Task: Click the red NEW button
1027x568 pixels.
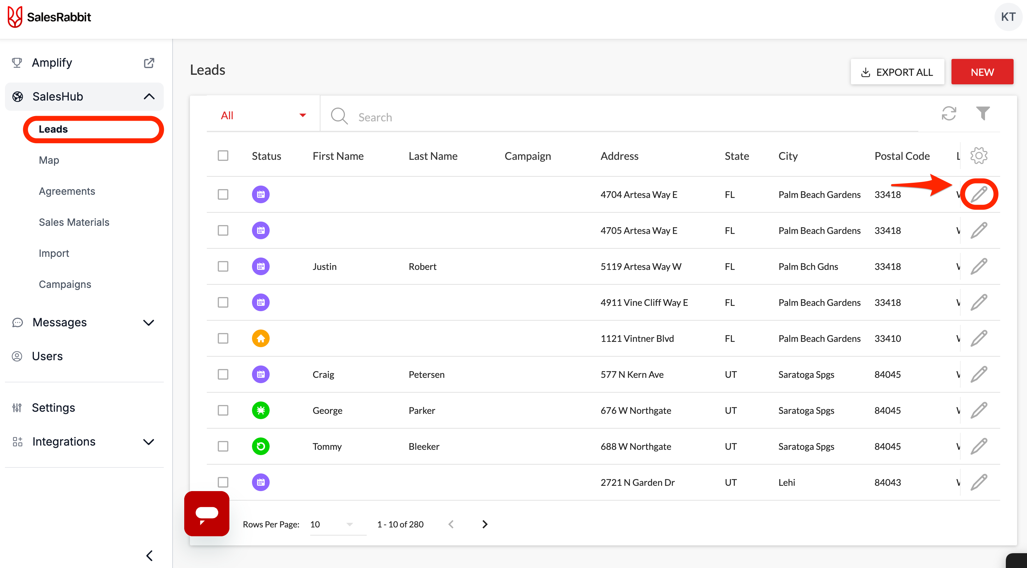Action: 982,72
